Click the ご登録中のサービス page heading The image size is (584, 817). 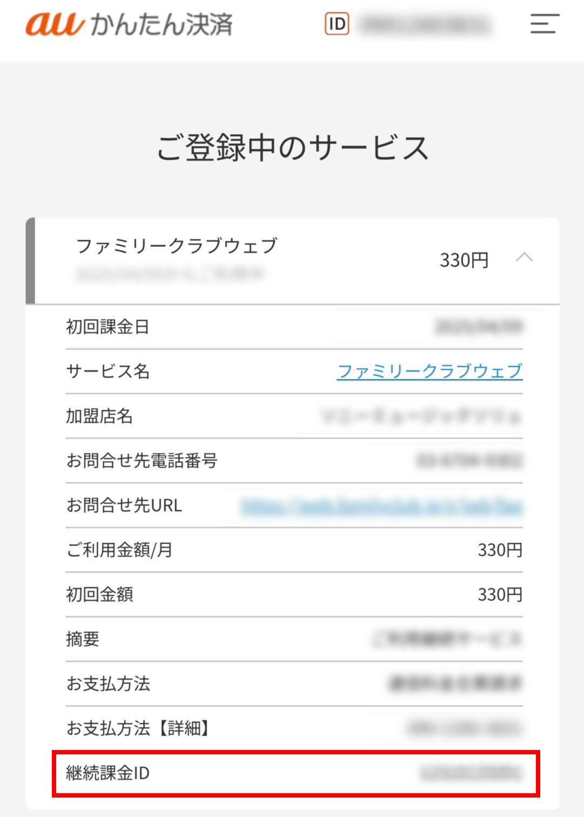[x=293, y=148]
